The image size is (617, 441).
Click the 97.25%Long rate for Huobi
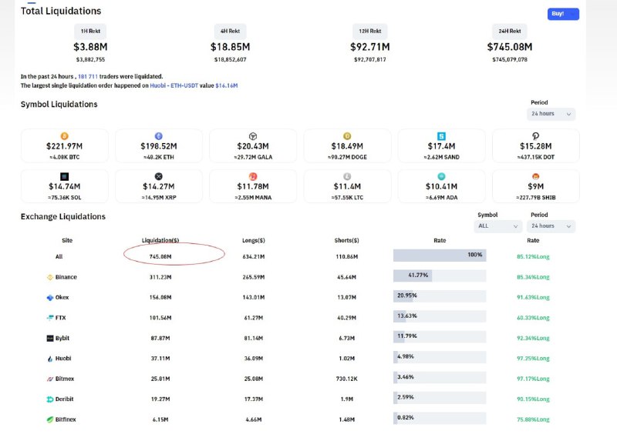tap(533, 359)
